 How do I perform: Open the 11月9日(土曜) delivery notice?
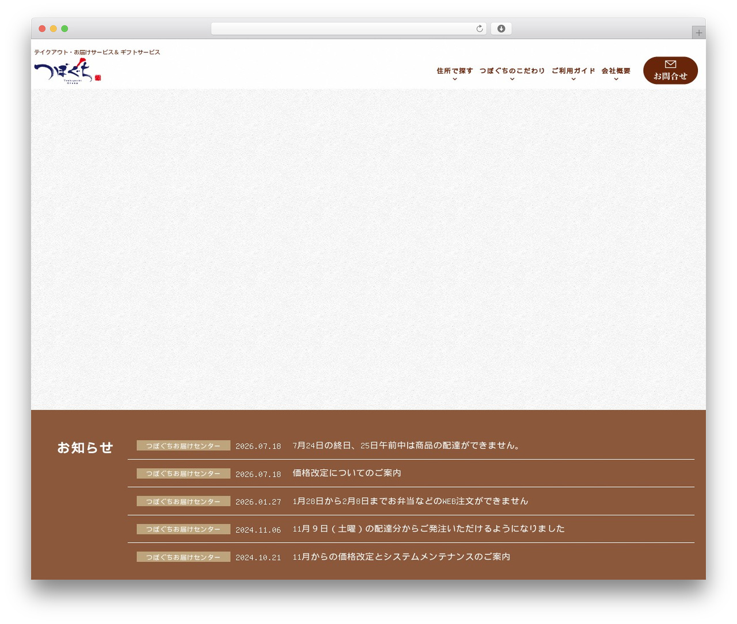[x=428, y=529]
